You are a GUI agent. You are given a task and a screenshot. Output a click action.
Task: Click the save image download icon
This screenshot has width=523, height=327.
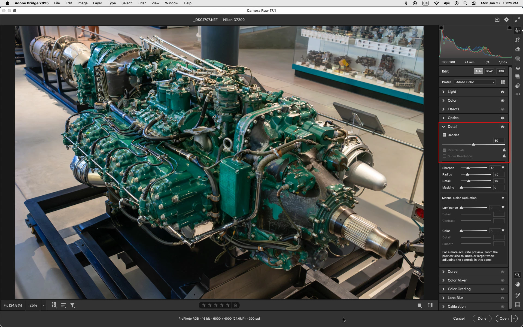pyautogui.click(x=497, y=20)
